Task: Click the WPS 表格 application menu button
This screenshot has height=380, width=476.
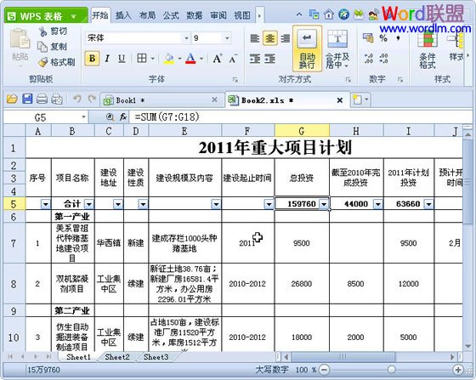Action: point(46,16)
